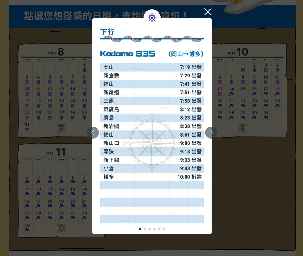Click flag icon under November 5
The image size is (303, 256).
coord(61,182)
